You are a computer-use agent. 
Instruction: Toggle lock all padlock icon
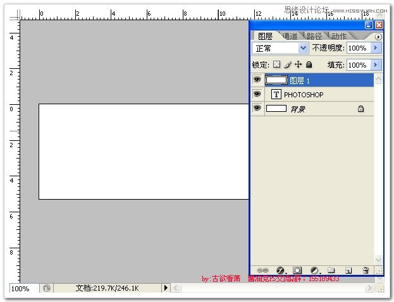(309, 65)
